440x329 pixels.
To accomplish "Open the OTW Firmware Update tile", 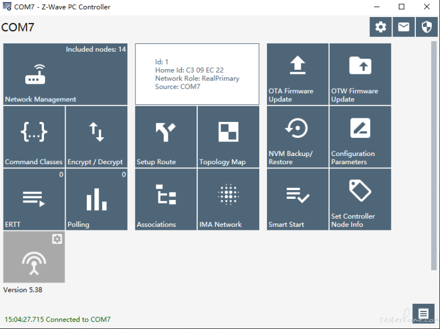I will (360, 74).
